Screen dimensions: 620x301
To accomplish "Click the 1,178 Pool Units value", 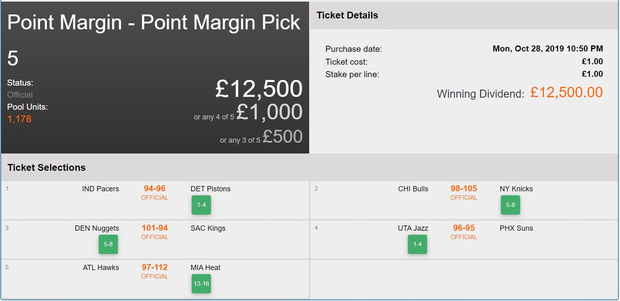I will click(19, 119).
